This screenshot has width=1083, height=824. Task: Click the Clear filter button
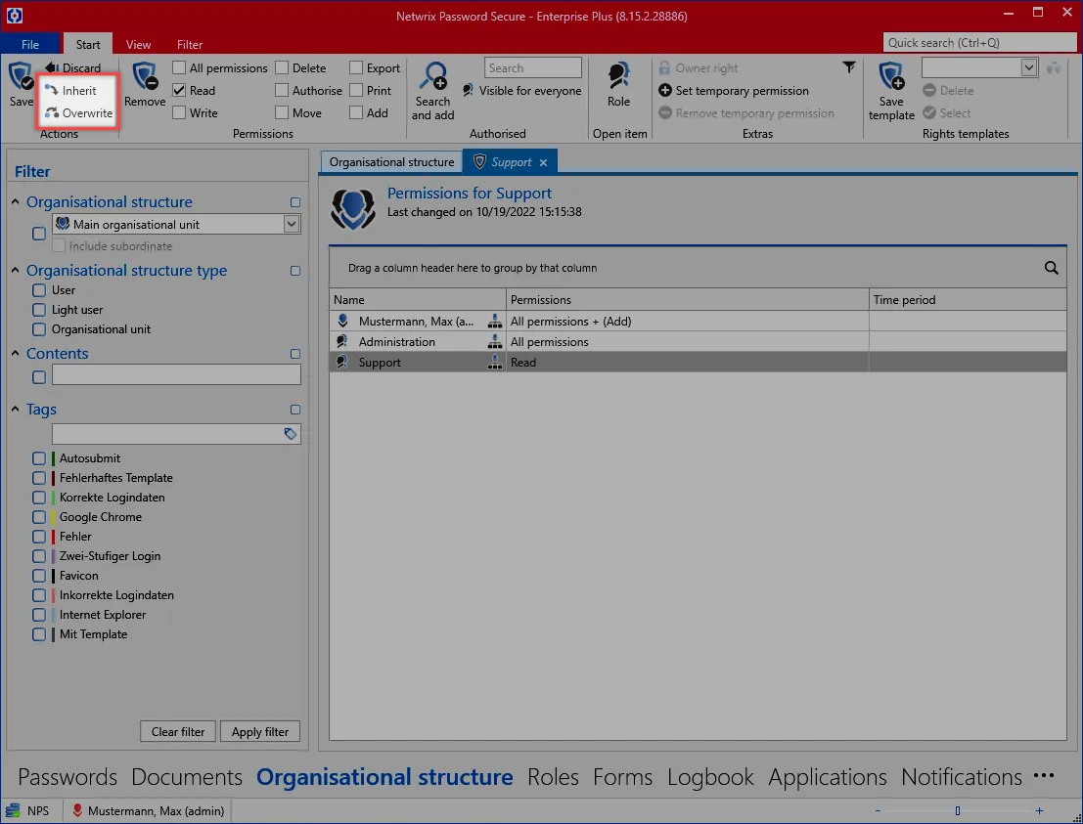pyautogui.click(x=178, y=732)
